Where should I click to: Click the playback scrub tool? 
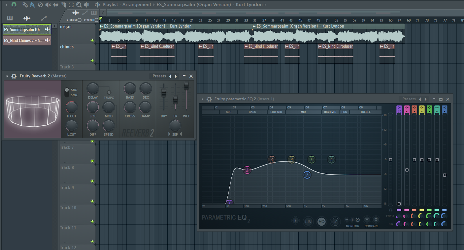tap(86, 5)
